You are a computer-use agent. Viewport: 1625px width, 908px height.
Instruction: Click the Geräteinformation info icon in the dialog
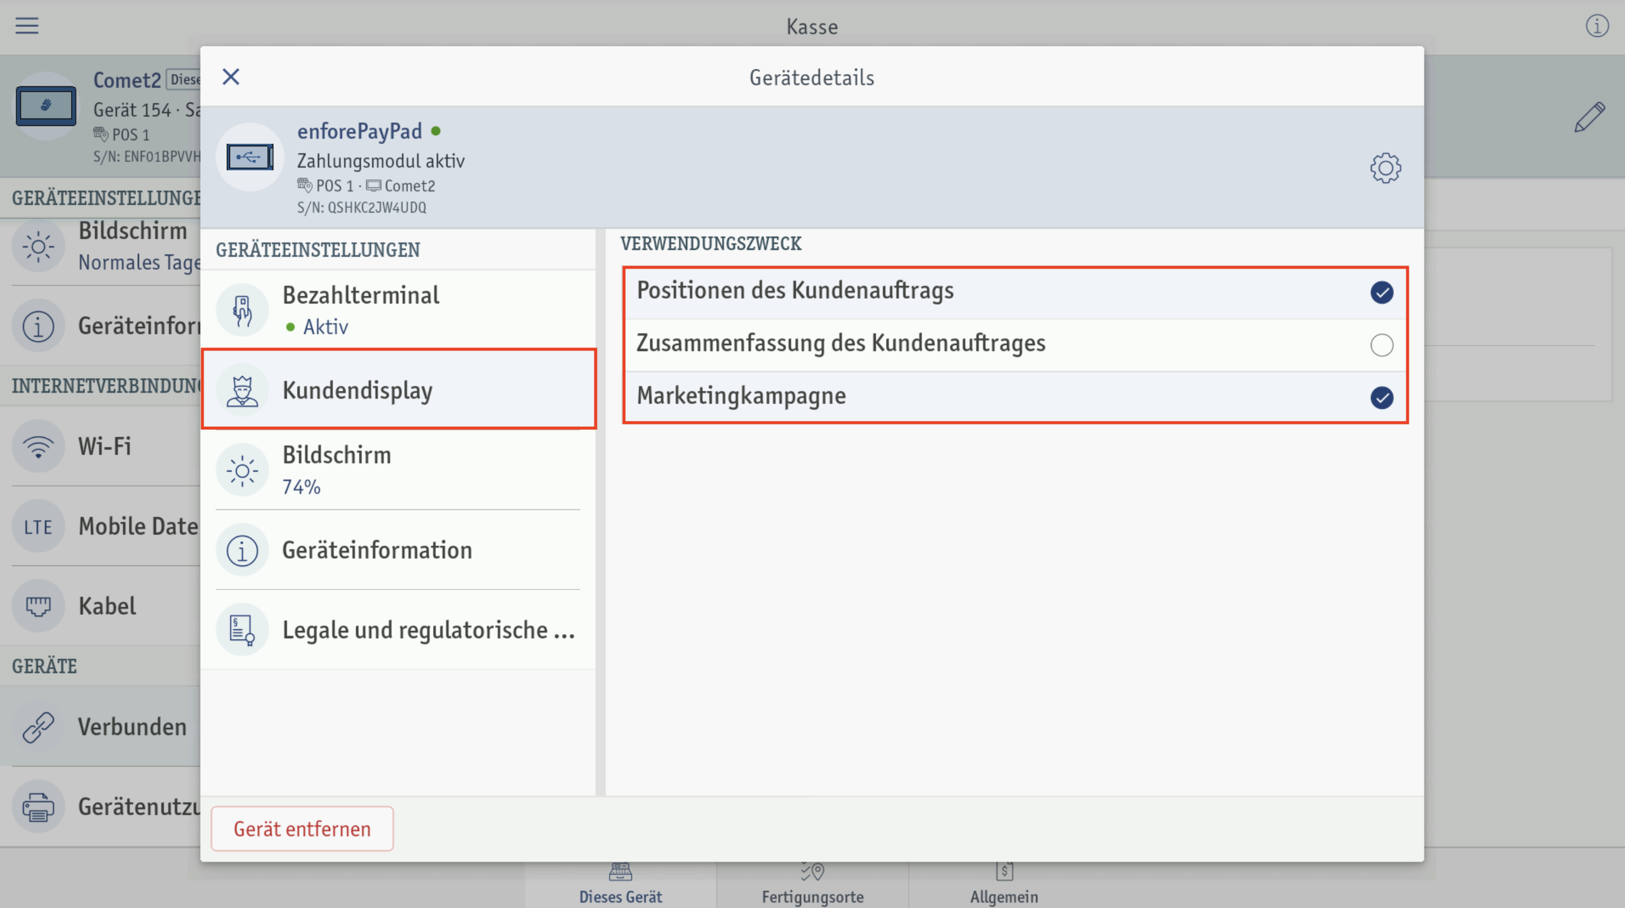[x=242, y=550]
